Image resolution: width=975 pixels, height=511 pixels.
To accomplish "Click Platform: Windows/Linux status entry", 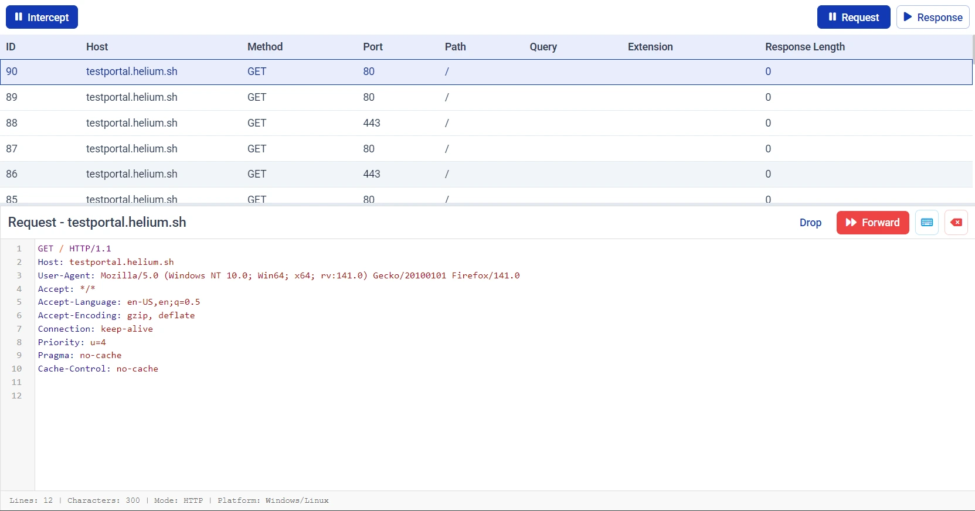I will (273, 500).
